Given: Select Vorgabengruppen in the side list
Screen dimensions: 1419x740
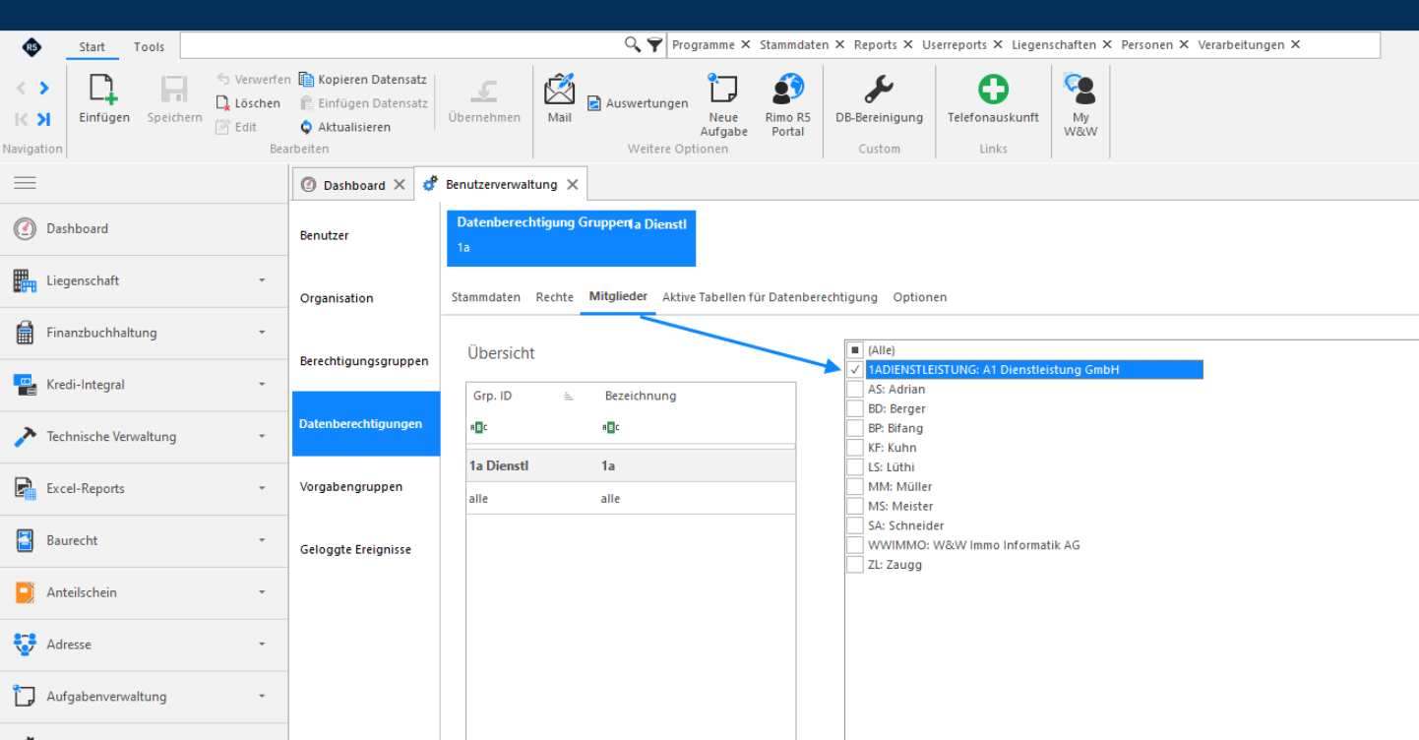Looking at the screenshot, I should (x=351, y=487).
